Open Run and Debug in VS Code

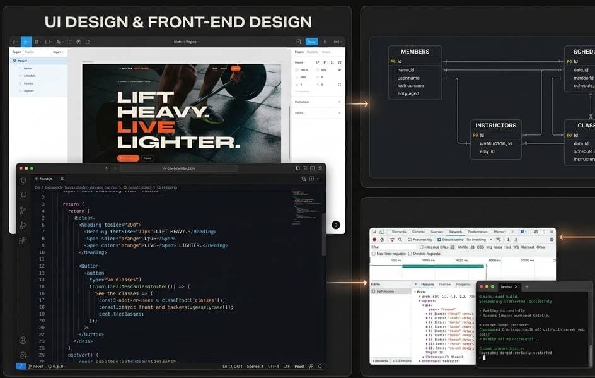pos(23,225)
